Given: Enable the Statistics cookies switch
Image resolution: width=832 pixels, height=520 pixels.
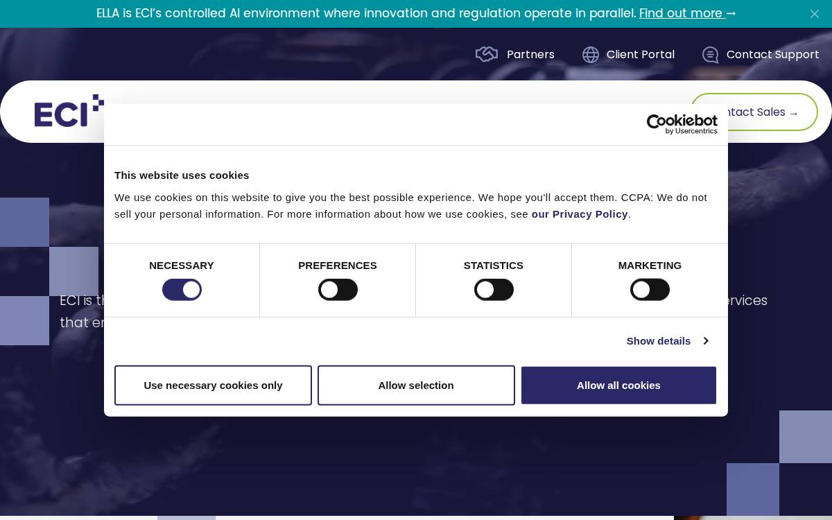Looking at the screenshot, I should [494, 290].
